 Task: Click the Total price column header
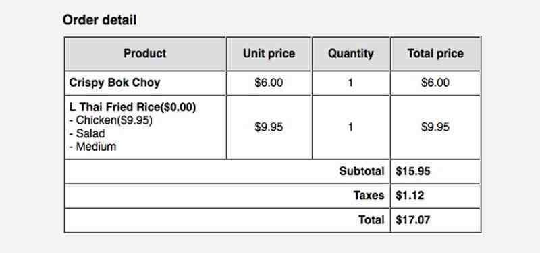point(435,54)
